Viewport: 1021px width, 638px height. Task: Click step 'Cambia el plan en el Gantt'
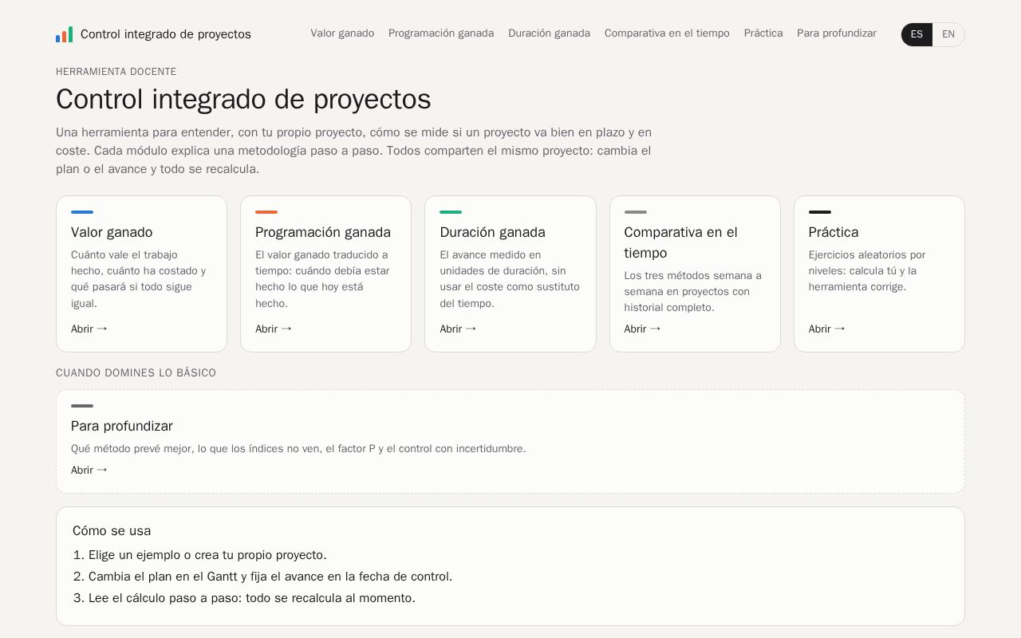(270, 577)
